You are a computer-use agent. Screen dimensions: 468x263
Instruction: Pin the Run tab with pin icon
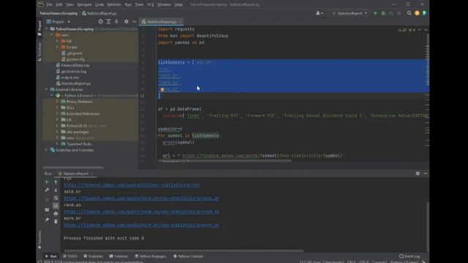point(47,220)
